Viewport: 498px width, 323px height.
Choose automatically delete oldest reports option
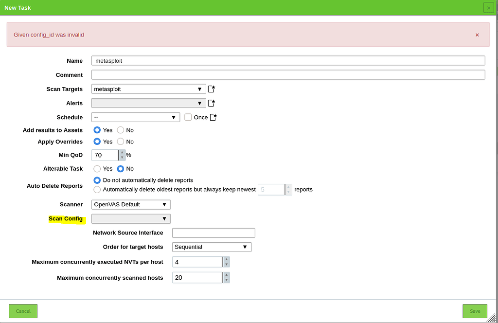click(97, 190)
